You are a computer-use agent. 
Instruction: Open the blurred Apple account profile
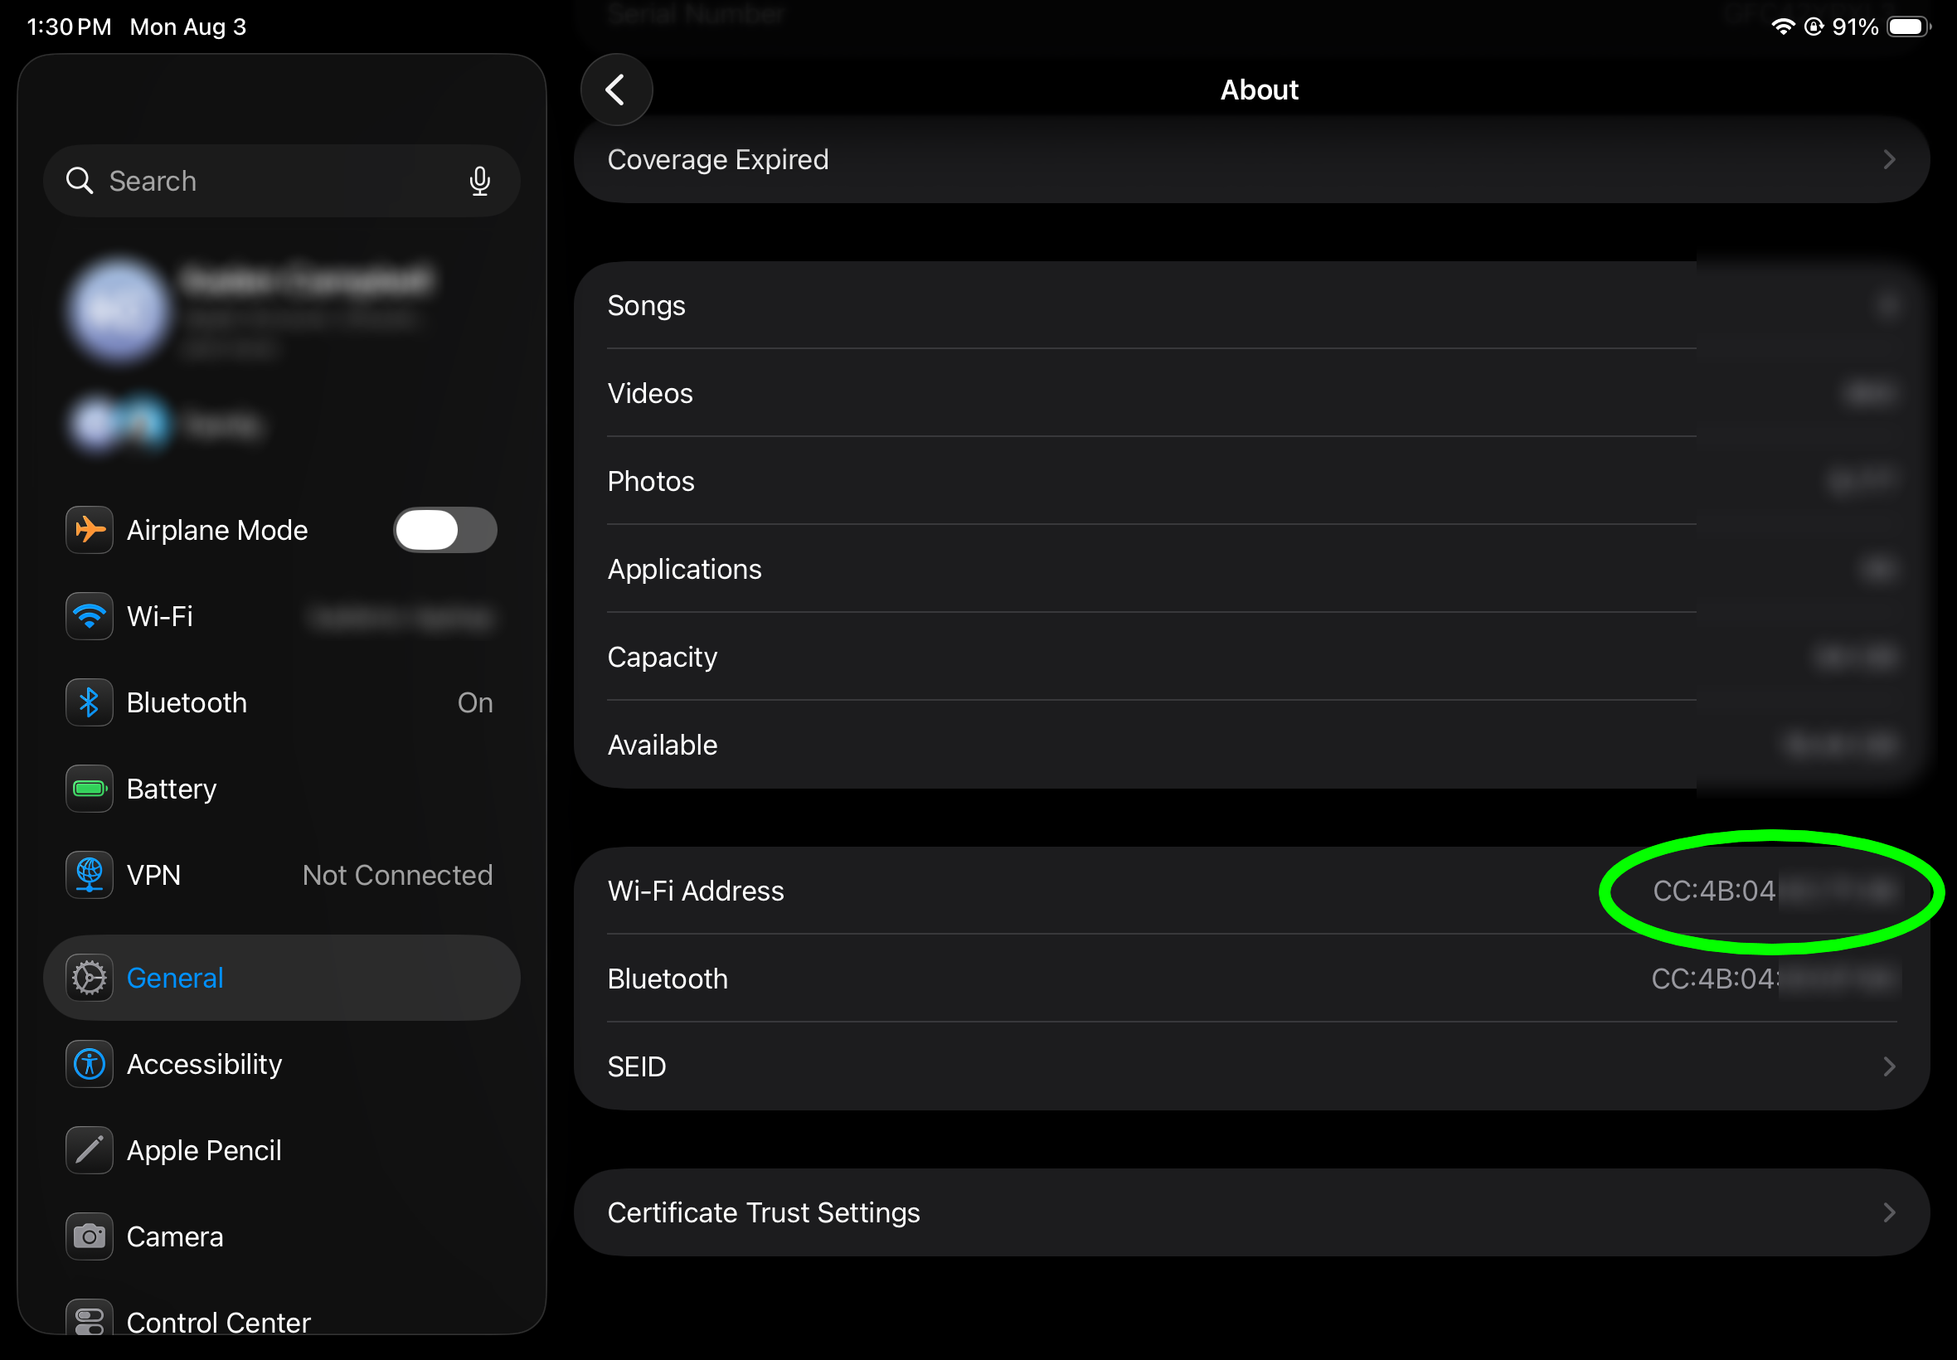tap(282, 310)
